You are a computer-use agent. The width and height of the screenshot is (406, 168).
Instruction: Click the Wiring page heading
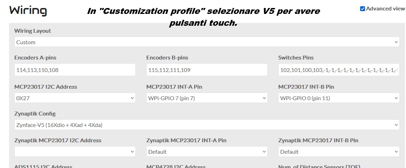click(28, 10)
